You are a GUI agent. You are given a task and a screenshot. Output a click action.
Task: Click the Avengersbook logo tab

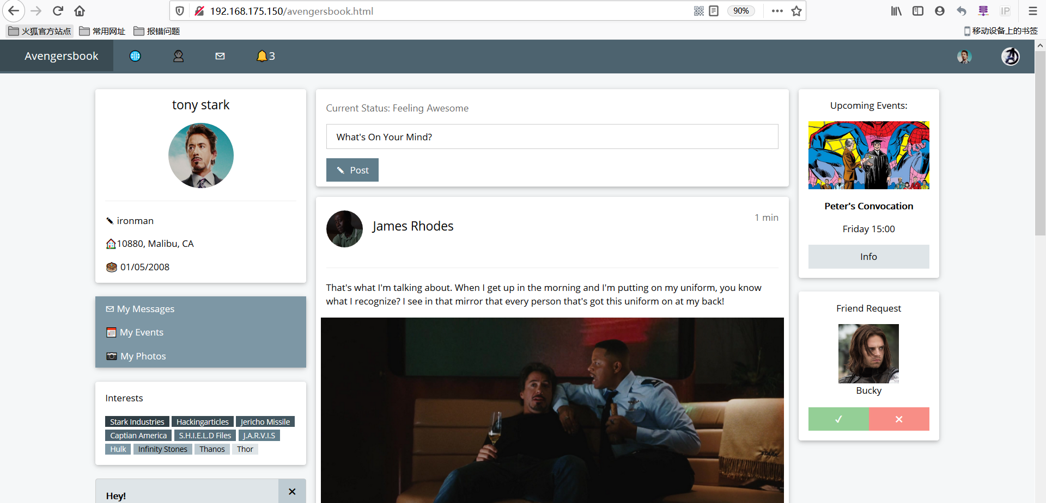click(57, 56)
